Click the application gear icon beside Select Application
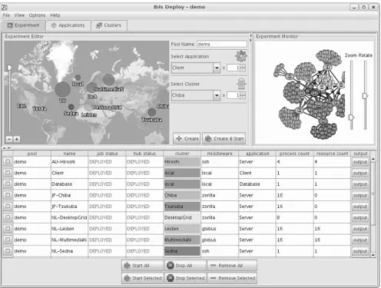 [x=241, y=56]
